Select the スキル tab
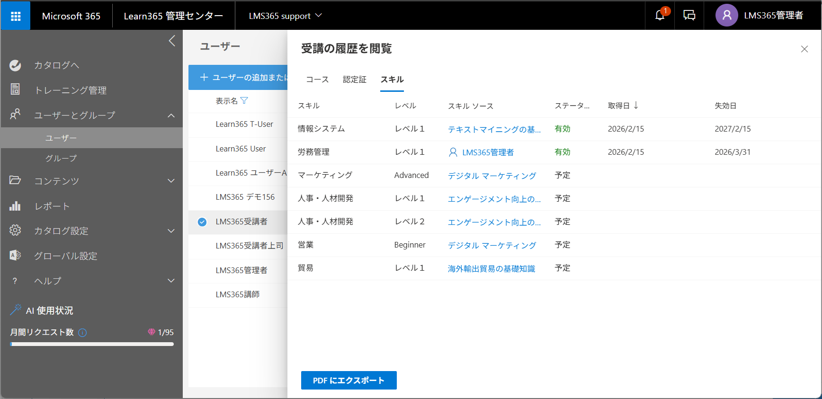822x399 pixels. click(x=392, y=80)
